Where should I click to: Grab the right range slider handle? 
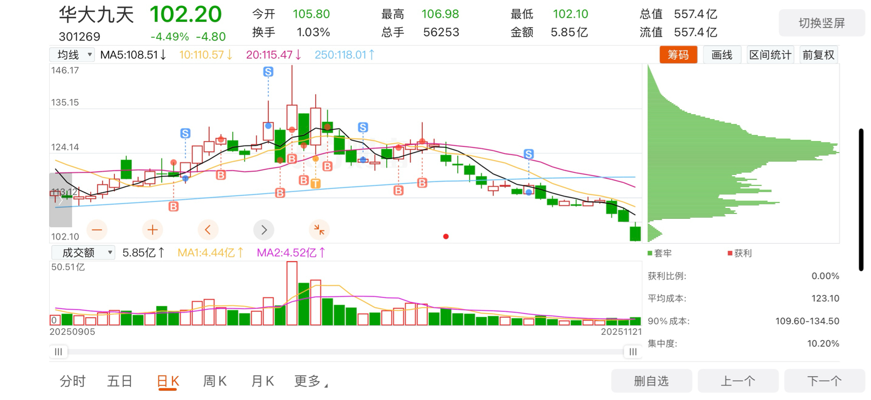coord(633,352)
